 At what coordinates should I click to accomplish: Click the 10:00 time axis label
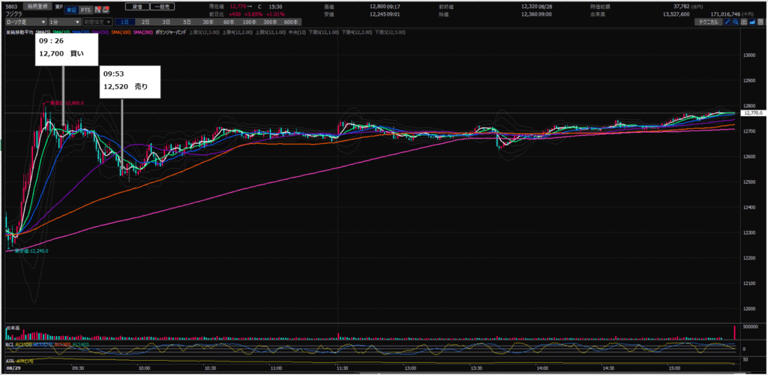point(144,367)
